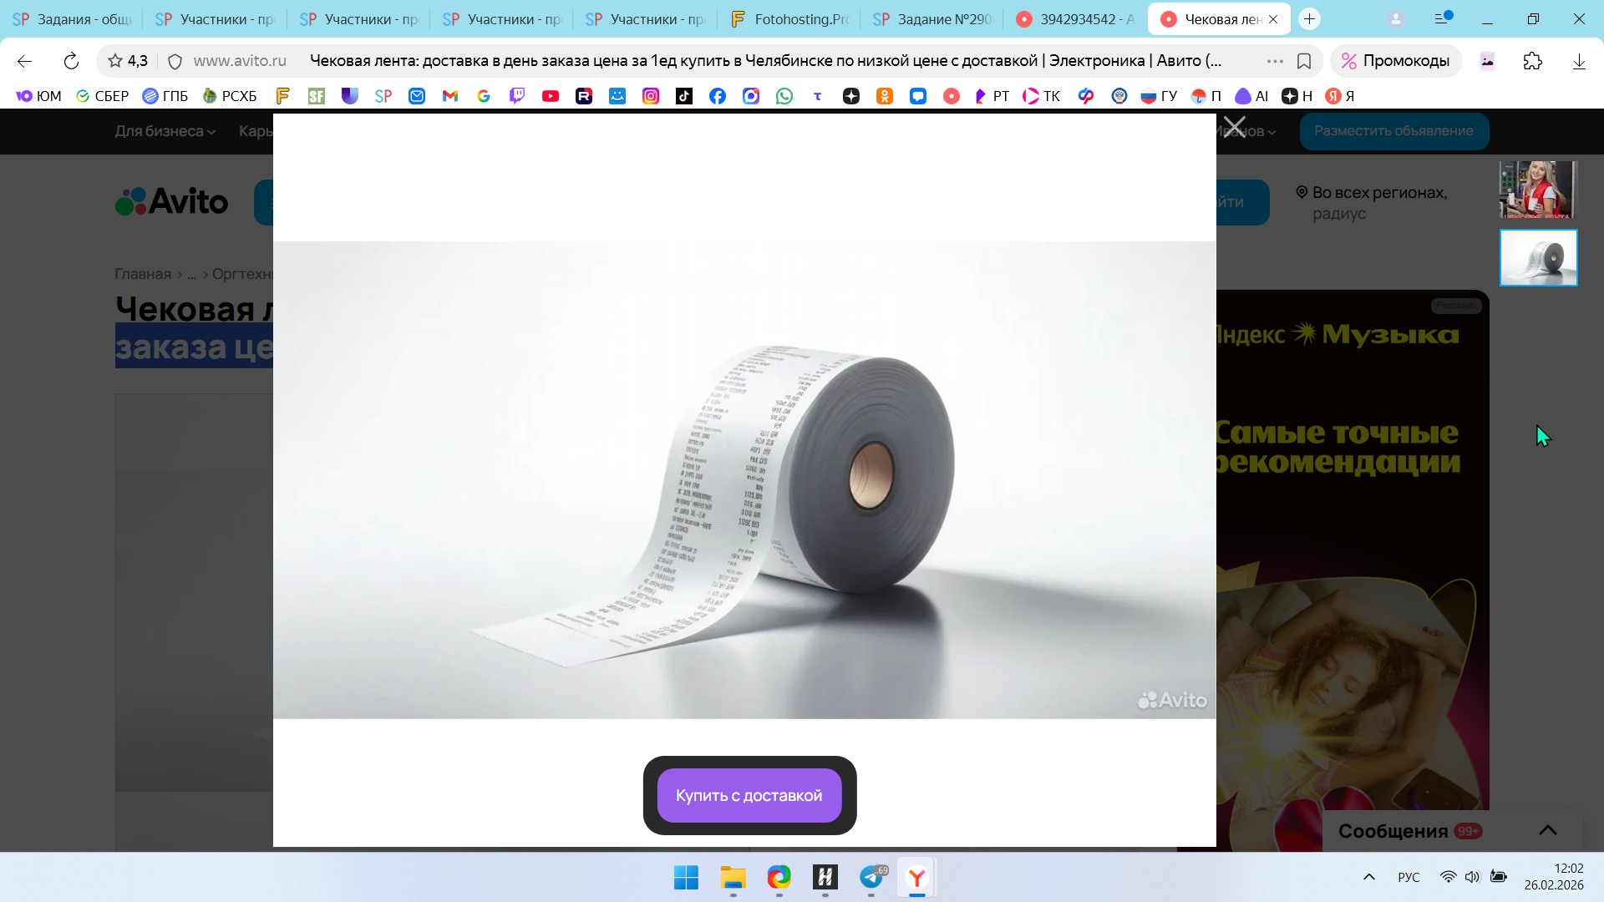This screenshot has height=902, width=1604.
Task: Open the YouTube bookmark icon
Action: 550,96
